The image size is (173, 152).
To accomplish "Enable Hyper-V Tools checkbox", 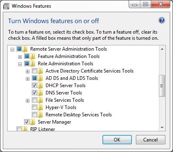I will 34,107.
